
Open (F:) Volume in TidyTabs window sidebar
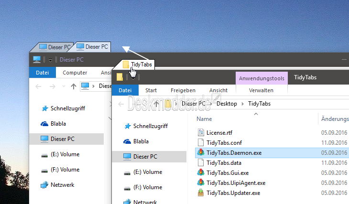click(148, 187)
